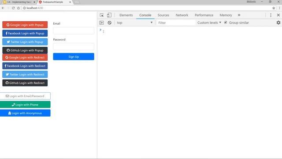This screenshot has height=159, width=282.
Task: View site information icon in address bar
Action: [x=24, y=8]
